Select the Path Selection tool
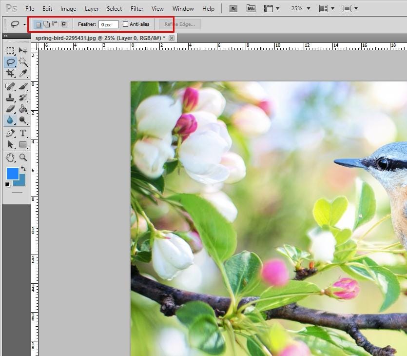 [x=10, y=144]
